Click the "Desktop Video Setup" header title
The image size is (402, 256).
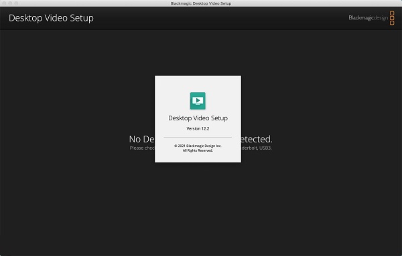52,18
